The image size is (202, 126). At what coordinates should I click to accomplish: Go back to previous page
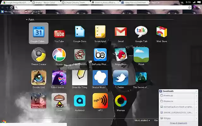coord(3,7)
